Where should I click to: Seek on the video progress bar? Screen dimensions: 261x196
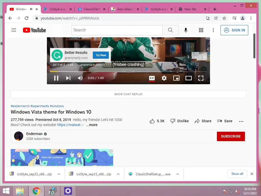tap(128, 71)
